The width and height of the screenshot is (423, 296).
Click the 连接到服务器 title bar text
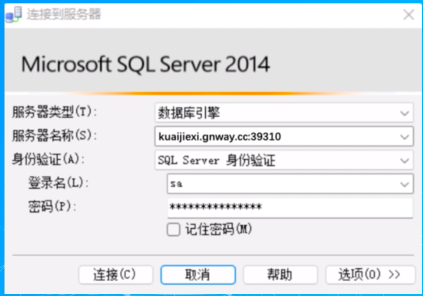64,14
